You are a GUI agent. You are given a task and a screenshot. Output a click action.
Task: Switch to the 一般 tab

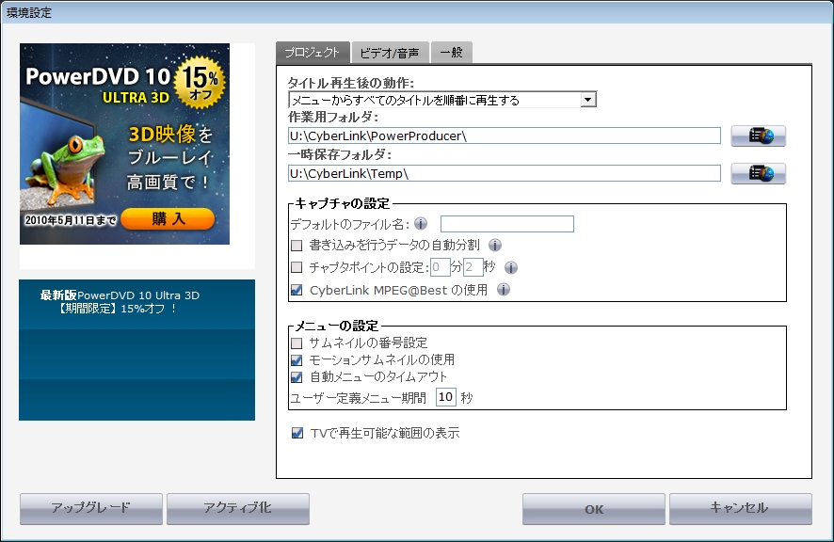pyautogui.click(x=451, y=53)
